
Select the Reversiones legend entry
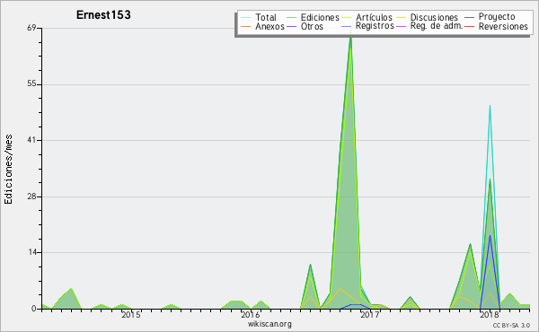497,26
